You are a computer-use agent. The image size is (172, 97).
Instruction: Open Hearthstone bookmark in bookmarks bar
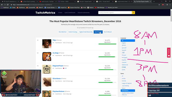21,8
